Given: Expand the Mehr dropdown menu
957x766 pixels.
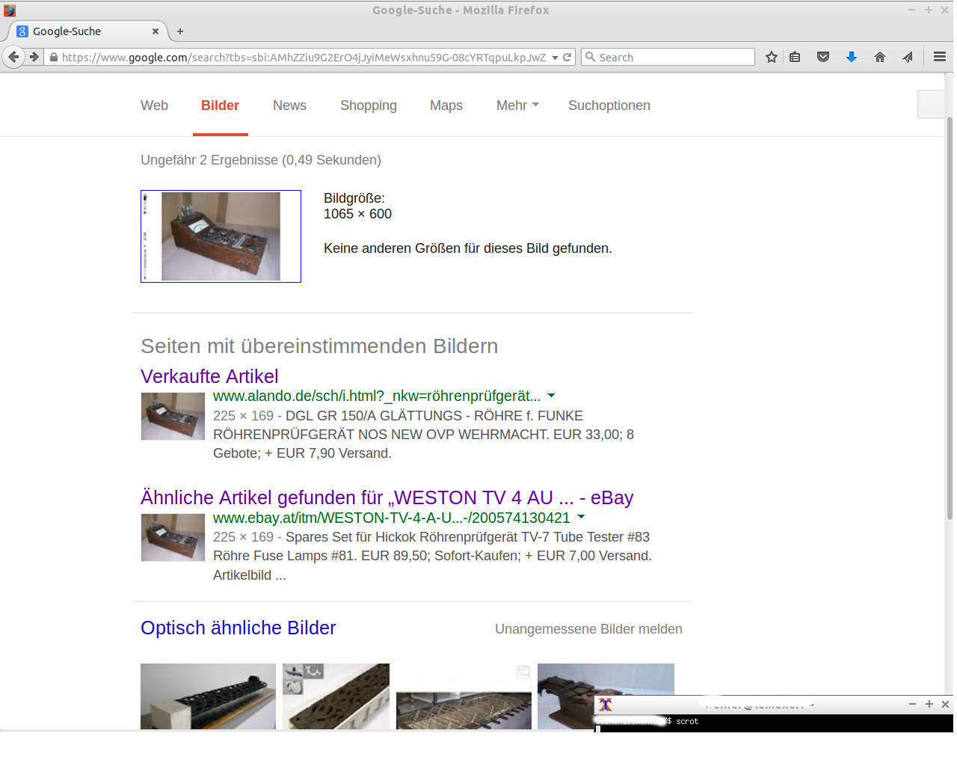Looking at the screenshot, I should click(517, 105).
